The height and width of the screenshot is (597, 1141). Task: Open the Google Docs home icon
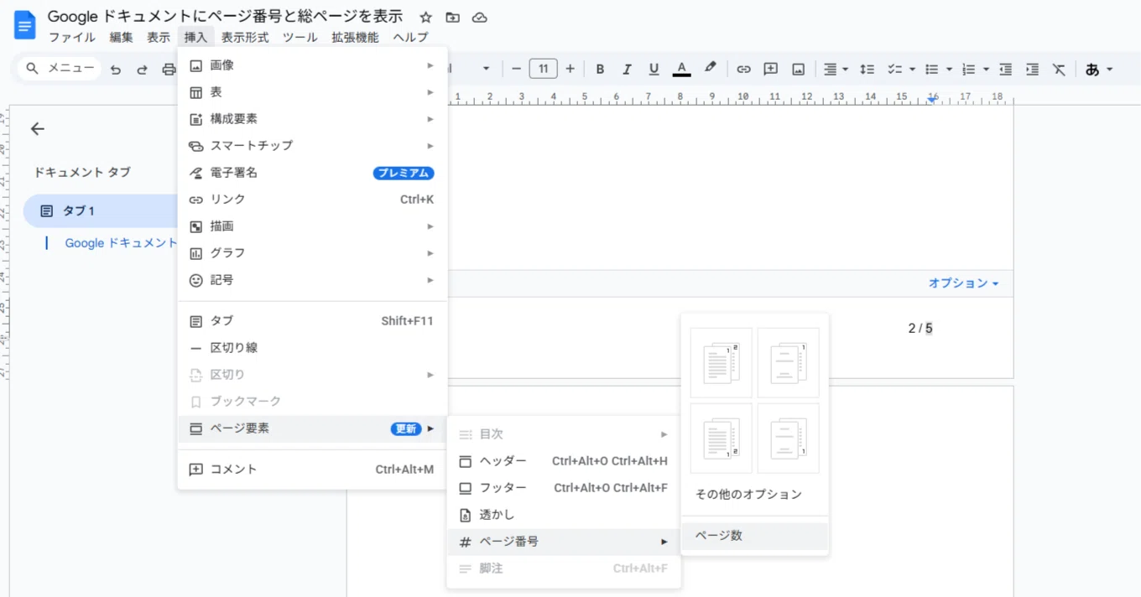(x=25, y=25)
